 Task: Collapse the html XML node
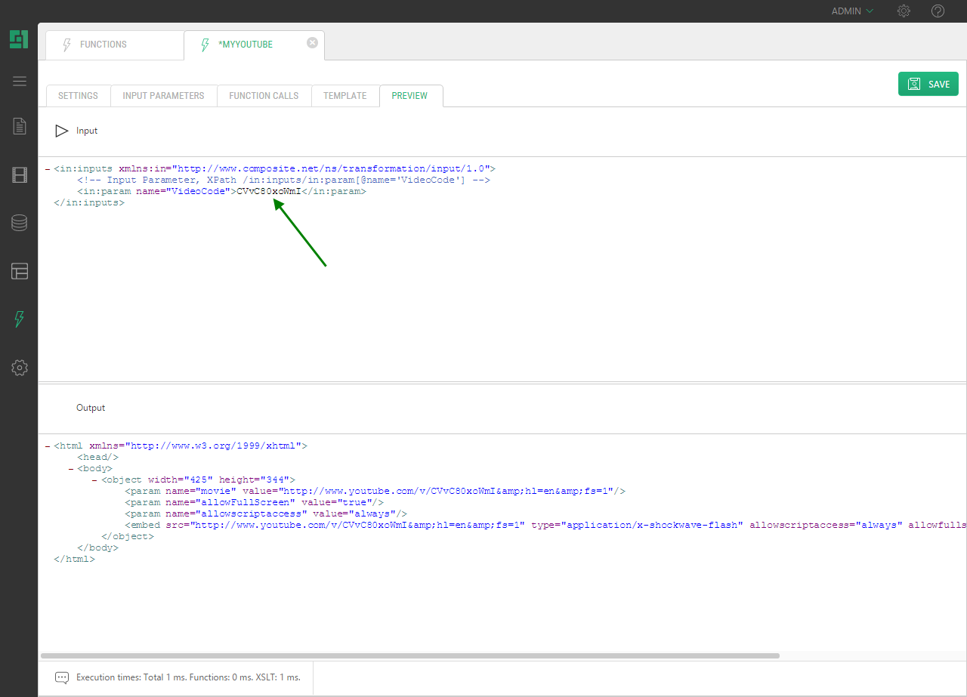[x=48, y=446]
